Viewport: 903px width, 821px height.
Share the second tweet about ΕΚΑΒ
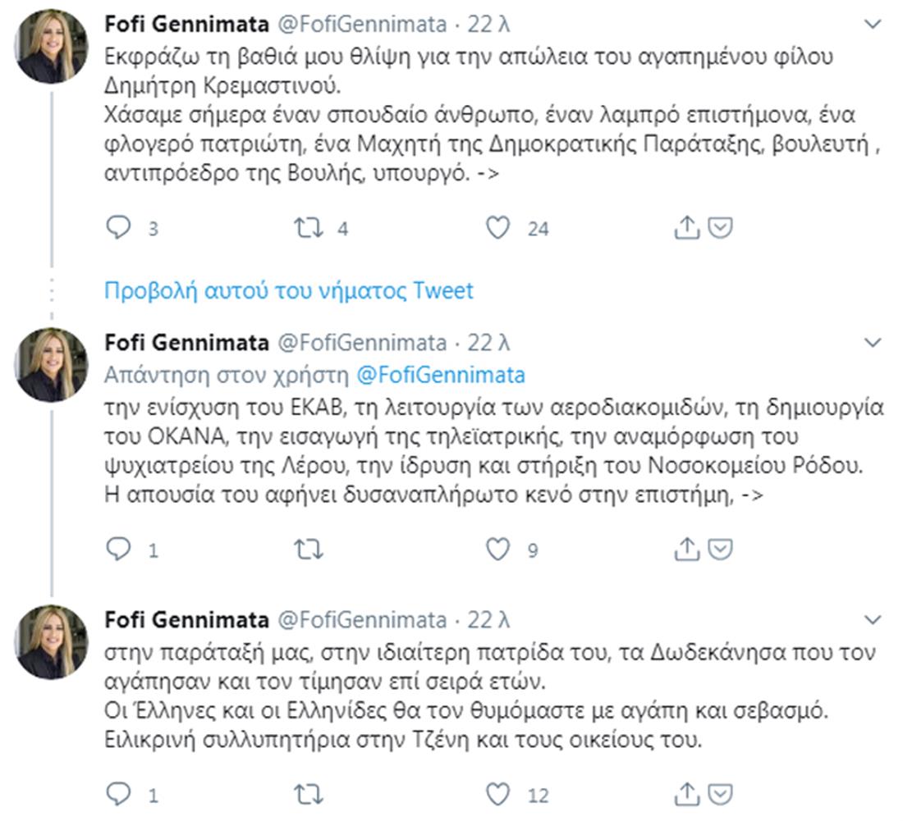686,550
